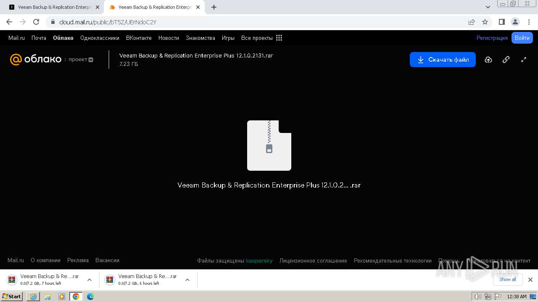Go to Новости link

point(169,38)
